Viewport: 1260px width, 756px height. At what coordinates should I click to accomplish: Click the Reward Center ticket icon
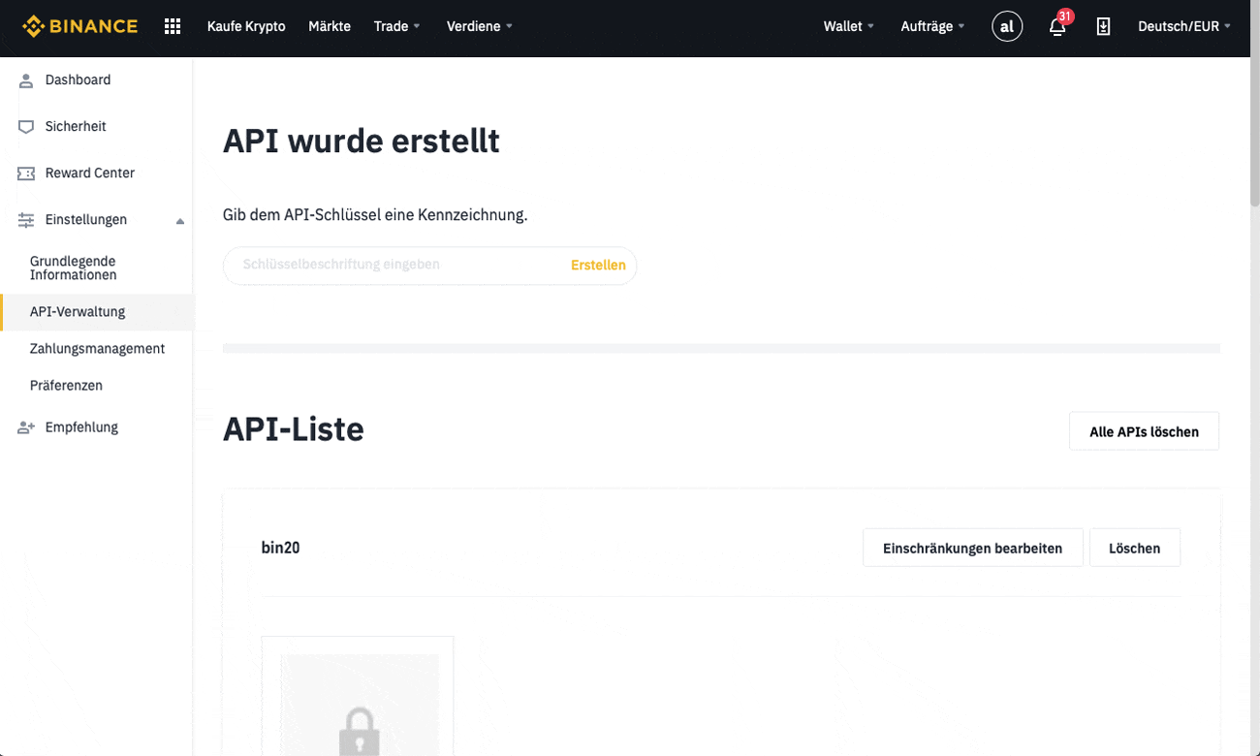(x=26, y=173)
